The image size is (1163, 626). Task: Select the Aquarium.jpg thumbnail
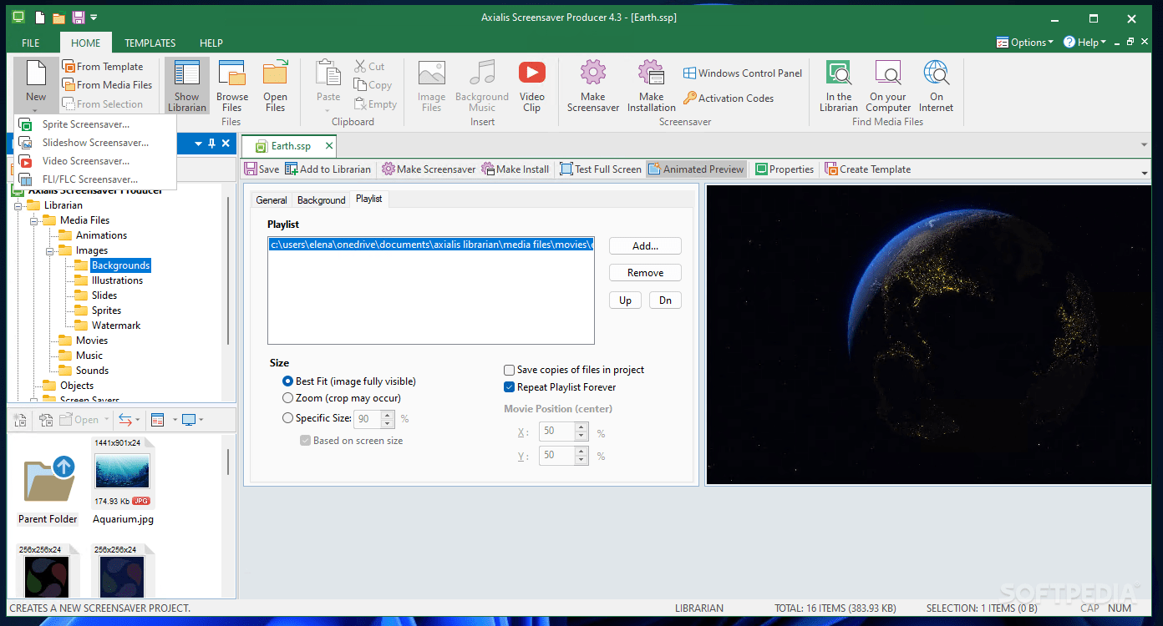coord(123,482)
